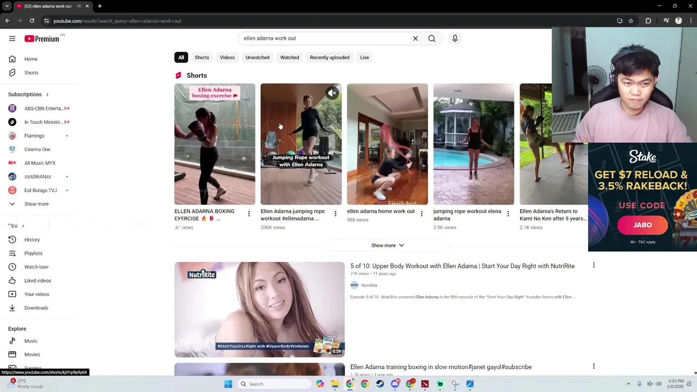Open In Touch Ministries subscription
This screenshot has height=392, width=697.
point(39,122)
